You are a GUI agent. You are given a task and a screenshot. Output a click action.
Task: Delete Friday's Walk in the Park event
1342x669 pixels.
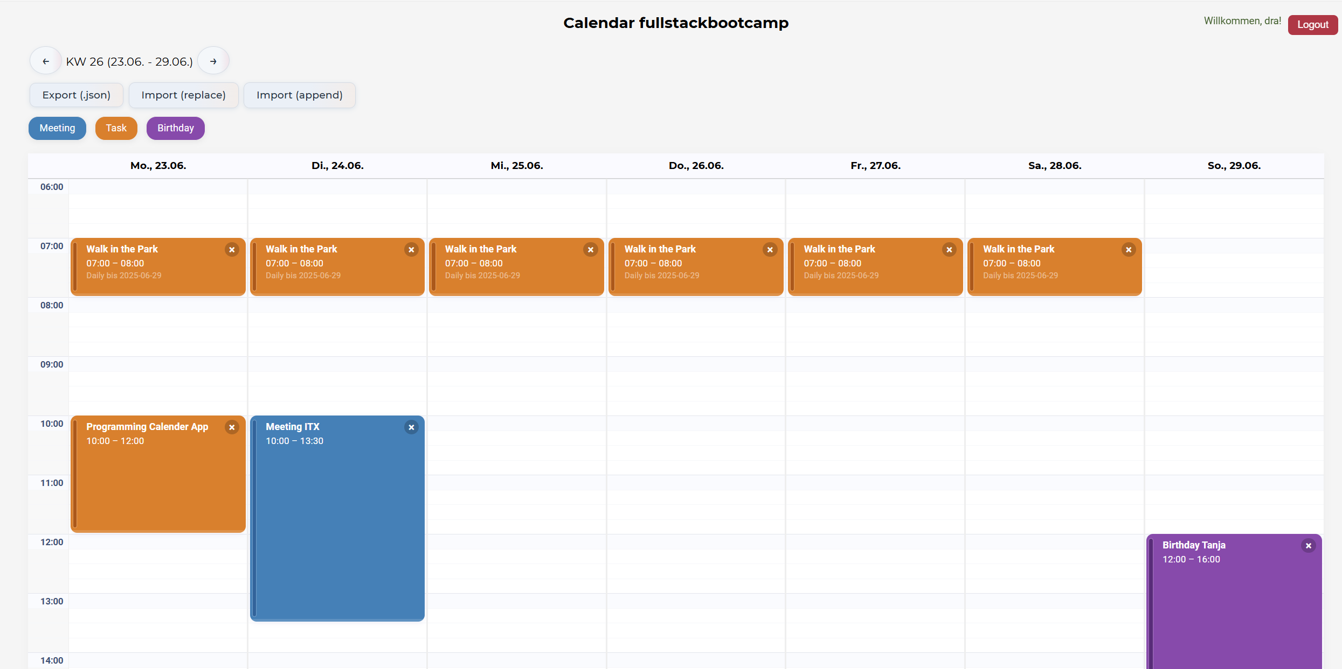[949, 250]
